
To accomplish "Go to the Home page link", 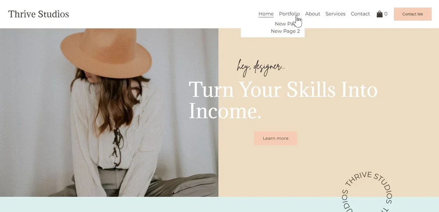I will click(266, 14).
